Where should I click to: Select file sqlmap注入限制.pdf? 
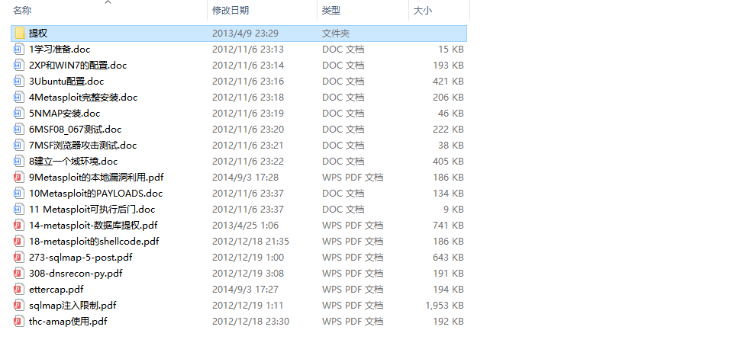pyautogui.click(x=73, y=306)
